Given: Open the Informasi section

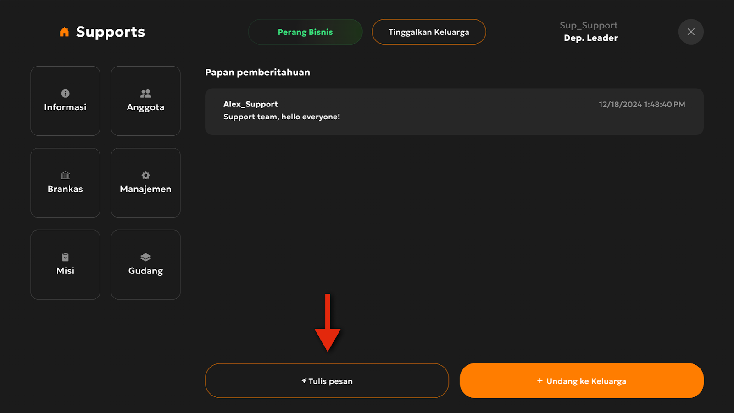Looking at the screenshot, I should pos(65,101).
